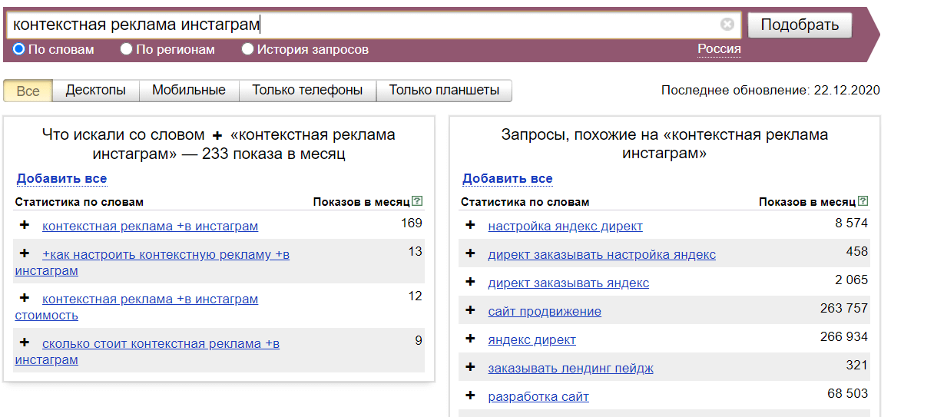Add '+как настроить контекстную рекламу' query via plus icon
This screenshot has width=934, height=417.
coord(25,253)
